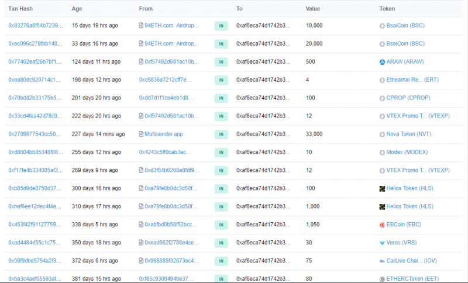Open the Modex (MODEX) token link

coord(407,152)
